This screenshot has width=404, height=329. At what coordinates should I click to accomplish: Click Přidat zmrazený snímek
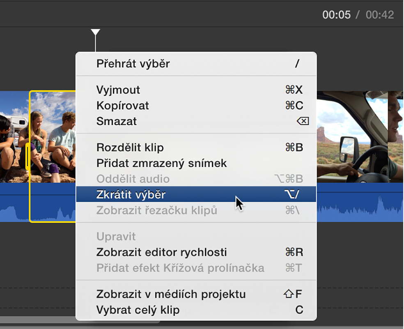(196, 163)
